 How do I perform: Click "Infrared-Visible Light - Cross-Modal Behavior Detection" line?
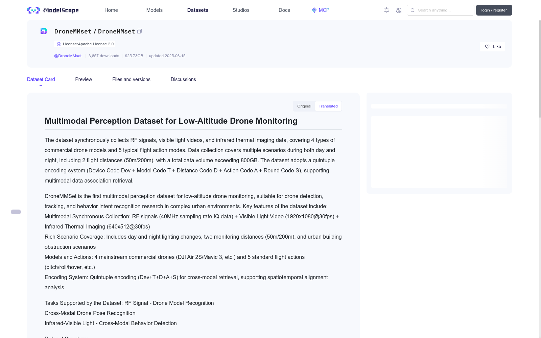pos(111,323)
